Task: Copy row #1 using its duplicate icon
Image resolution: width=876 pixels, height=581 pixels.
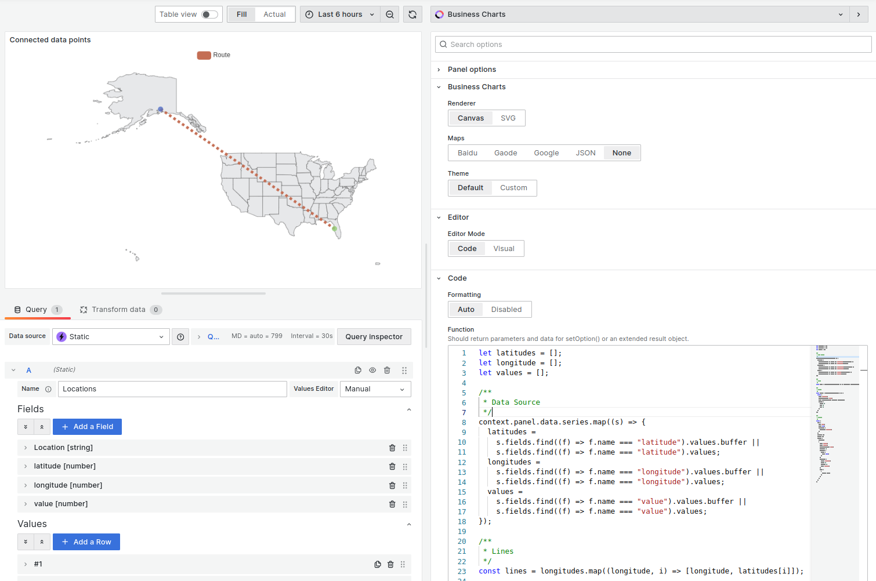Action: [x=377, y=564]
